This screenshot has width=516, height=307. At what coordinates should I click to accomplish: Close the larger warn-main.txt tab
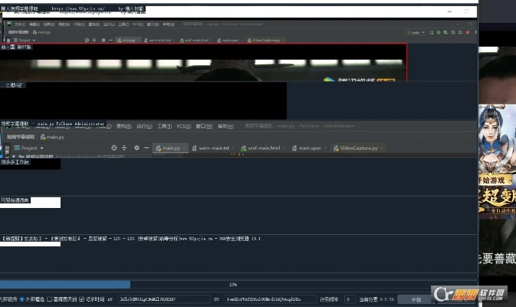(233, 148)
